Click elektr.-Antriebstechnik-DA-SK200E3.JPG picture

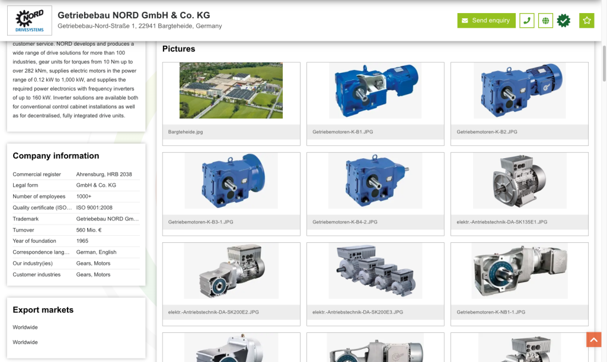375,271
